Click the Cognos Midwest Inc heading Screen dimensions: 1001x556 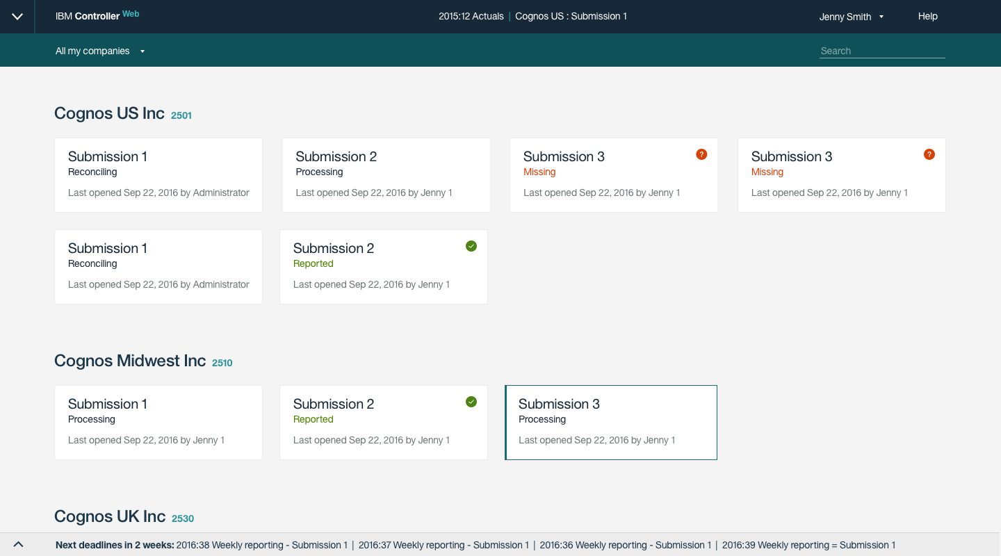pos(130,361)
